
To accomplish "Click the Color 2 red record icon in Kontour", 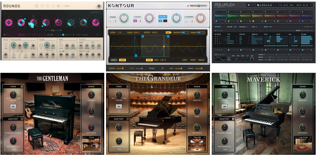I will pos(165,21).
